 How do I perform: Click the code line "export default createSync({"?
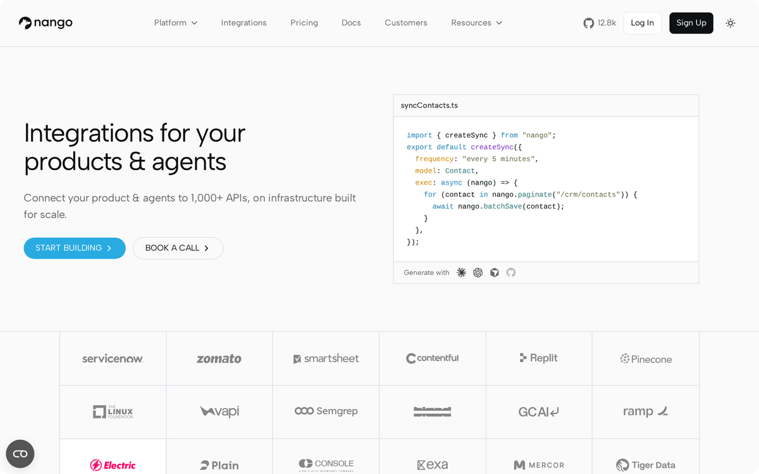[x=464, y=147]
